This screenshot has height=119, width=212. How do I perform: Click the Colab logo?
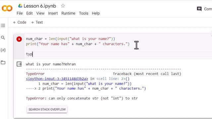pos(7,8)
